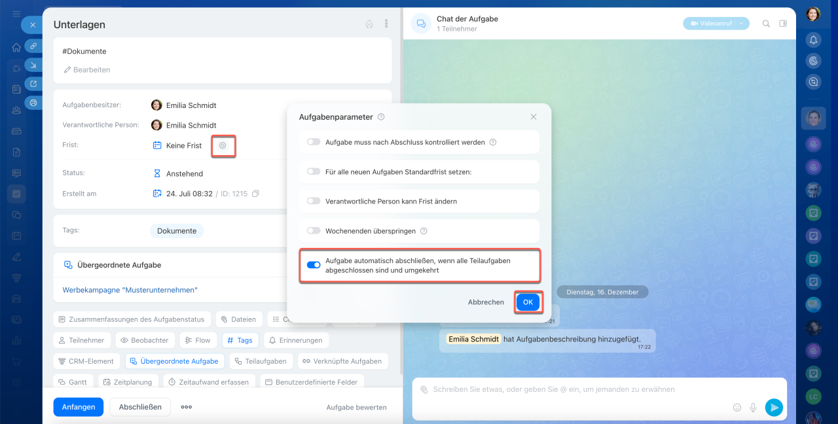Viewport: 838px width, 424px height.
Task: Select the Tags chip
Action: point(240,340)
